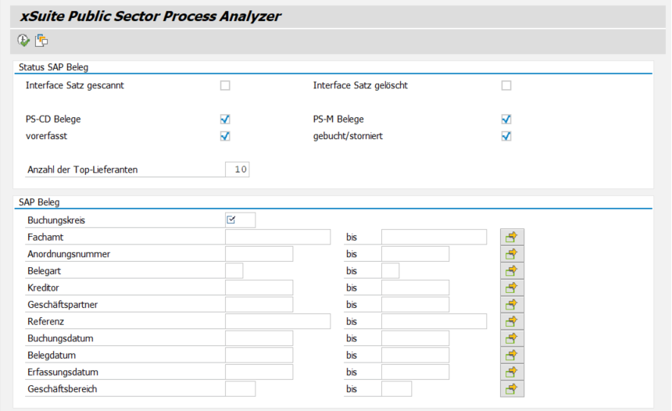This screenshot has height=411, width=672.
Task: Click the Erfassungsdatum from-value field
Action: (259, 372)
